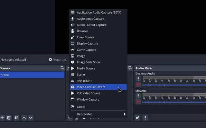Open scene filters icon in Scenes toolbar
The width and height of the screenshot is (206, 128).
tap(16, 118)
